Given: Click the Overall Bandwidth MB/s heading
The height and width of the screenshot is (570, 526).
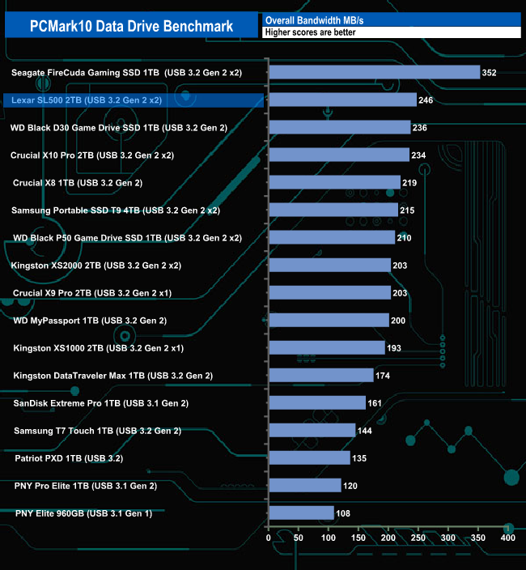Looking at the screenshot, I should pos(314,20).
